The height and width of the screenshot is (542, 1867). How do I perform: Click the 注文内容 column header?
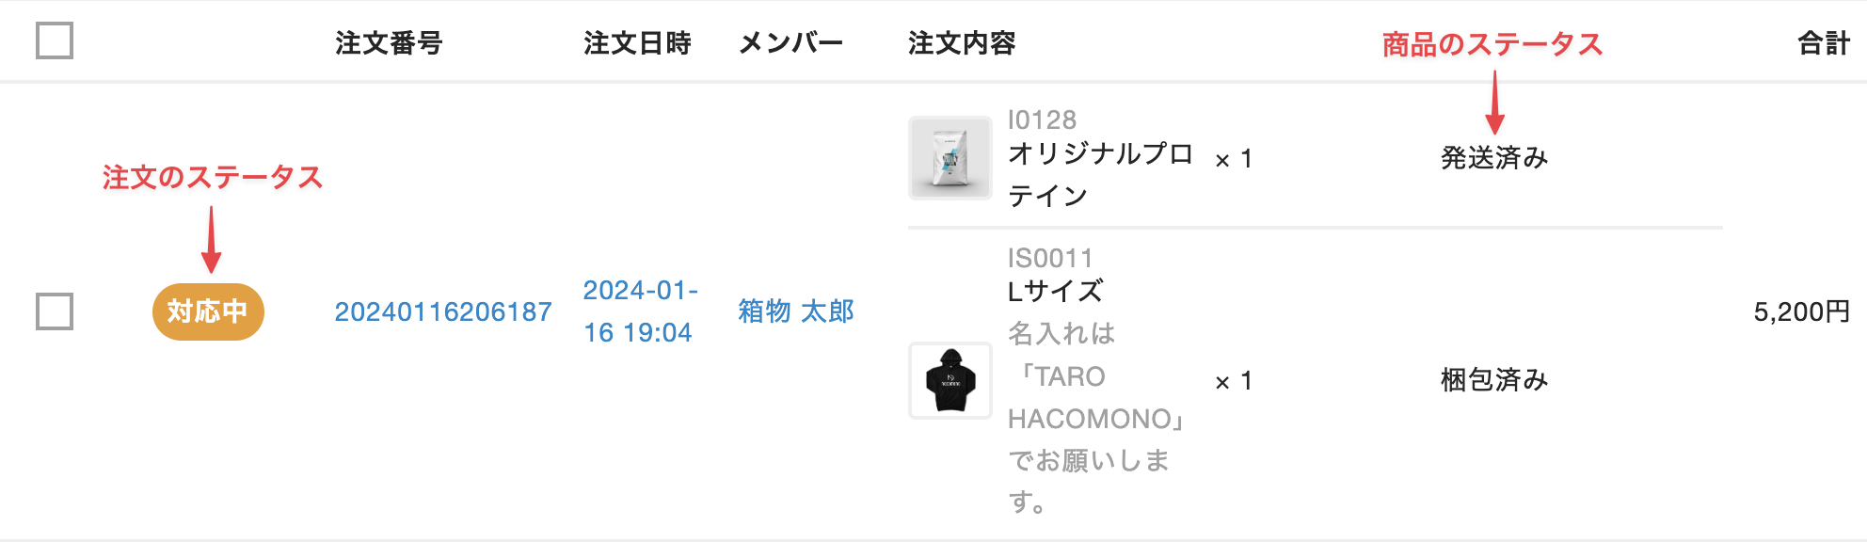point(962,43)
